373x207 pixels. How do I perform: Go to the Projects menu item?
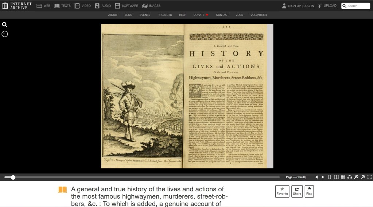(164, 15)
